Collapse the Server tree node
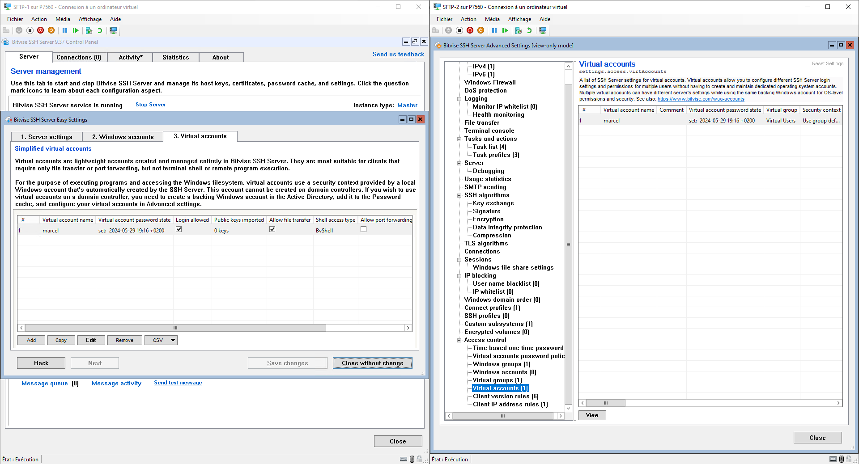The width and height of the screenshot is (859, 464). point(459,163)
